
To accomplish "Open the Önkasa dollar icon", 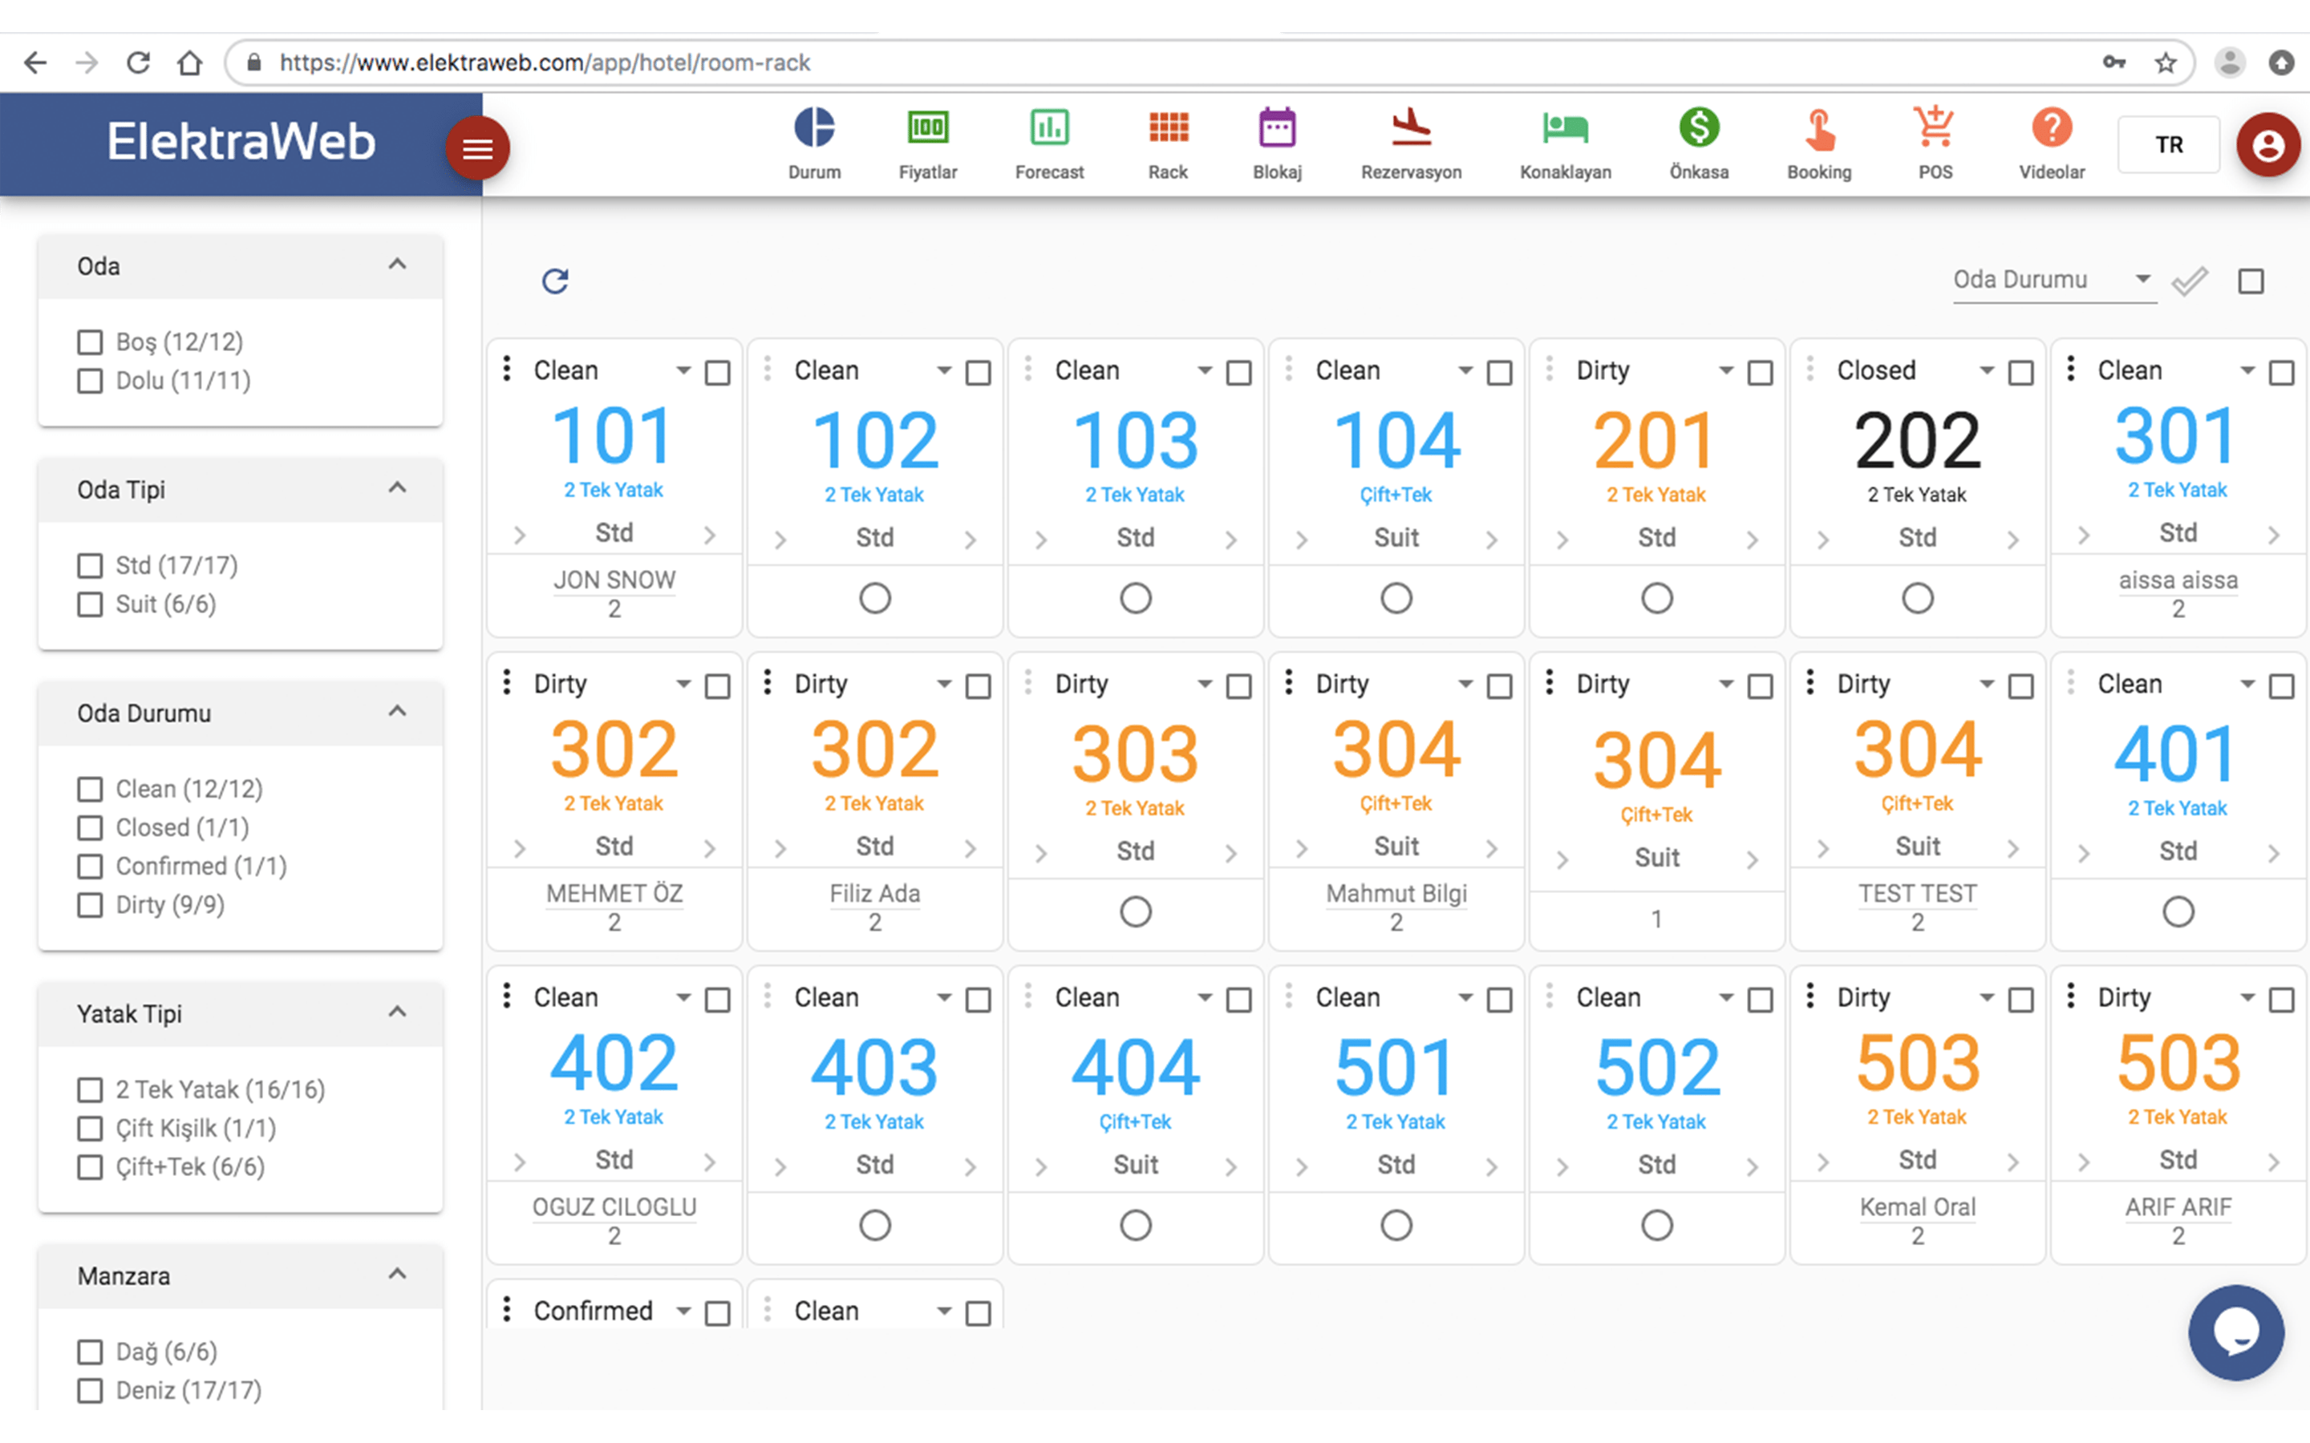I will [1699, 128].
